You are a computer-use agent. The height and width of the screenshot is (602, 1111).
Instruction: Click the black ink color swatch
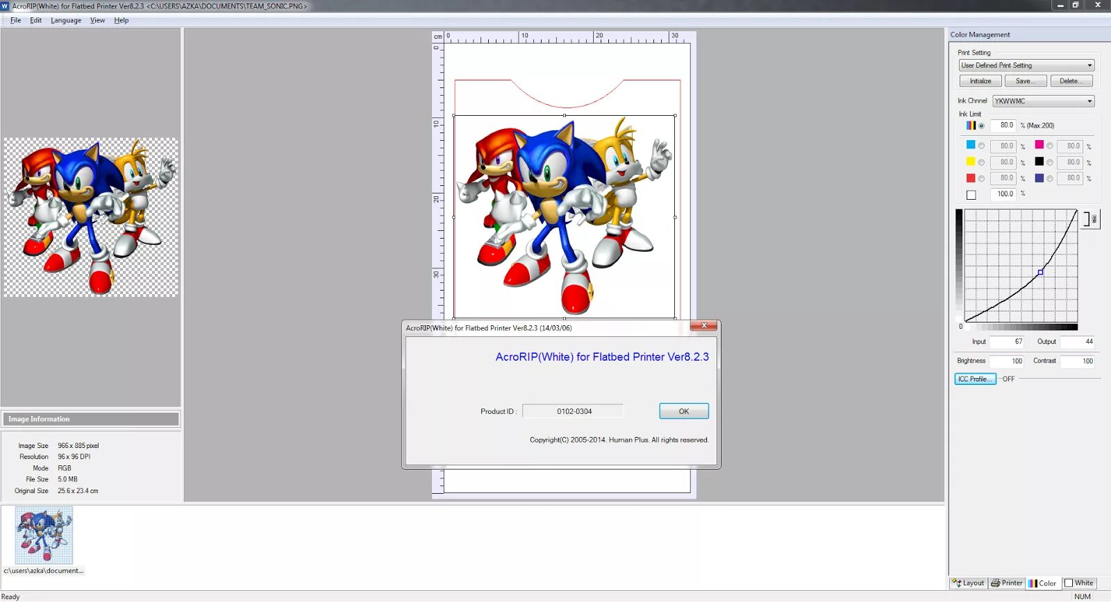click(1039, 162)
